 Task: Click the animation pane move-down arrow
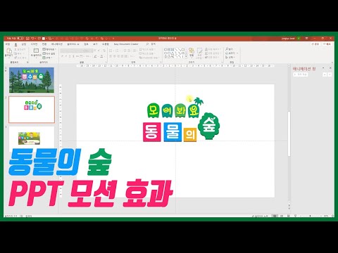point(330,74)
